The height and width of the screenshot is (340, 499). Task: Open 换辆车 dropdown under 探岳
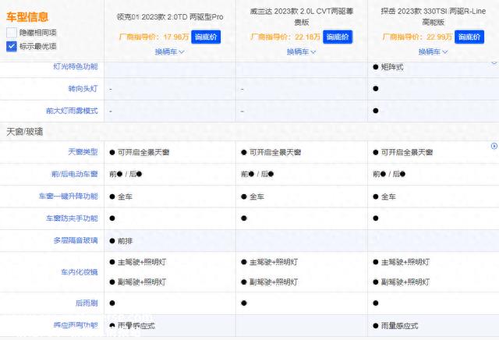click(x=434, y=51)
